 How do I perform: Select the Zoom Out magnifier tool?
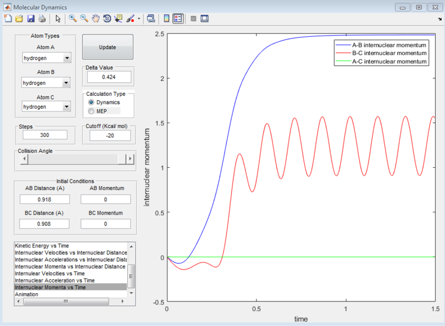tap(84, 18)
